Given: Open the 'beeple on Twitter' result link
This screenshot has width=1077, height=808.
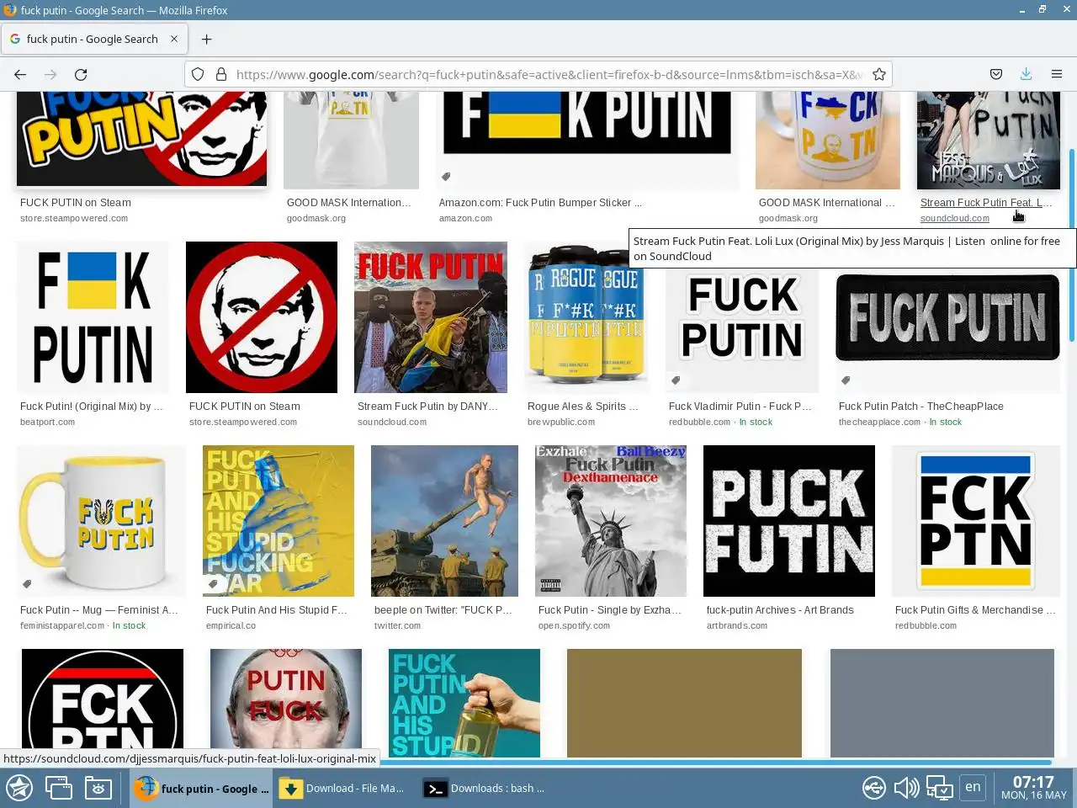Looking at the screenshot, I should tap(443, 609).
